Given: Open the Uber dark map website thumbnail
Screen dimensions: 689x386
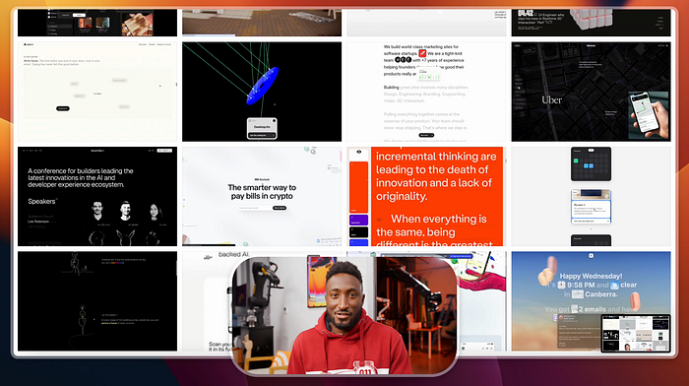Looking at the screenshot, I should coord(591,92).
